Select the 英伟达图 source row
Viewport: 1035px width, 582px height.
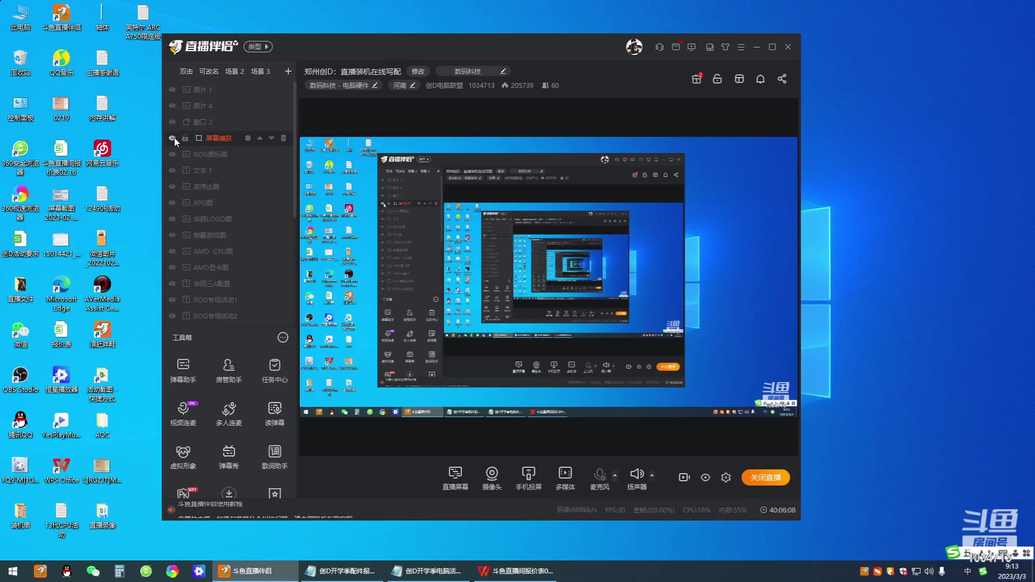[x=229, y=186]
